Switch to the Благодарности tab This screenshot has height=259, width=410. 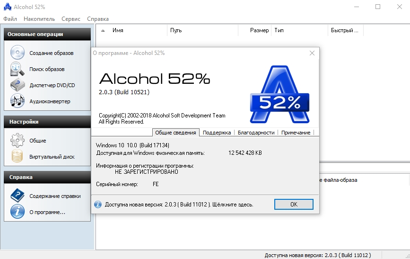click(256, 133)
